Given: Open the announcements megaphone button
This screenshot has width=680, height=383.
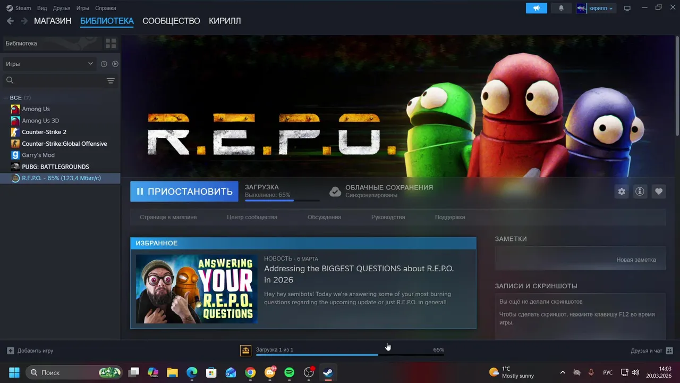Looking at the screenshot, I should (537, 8).
